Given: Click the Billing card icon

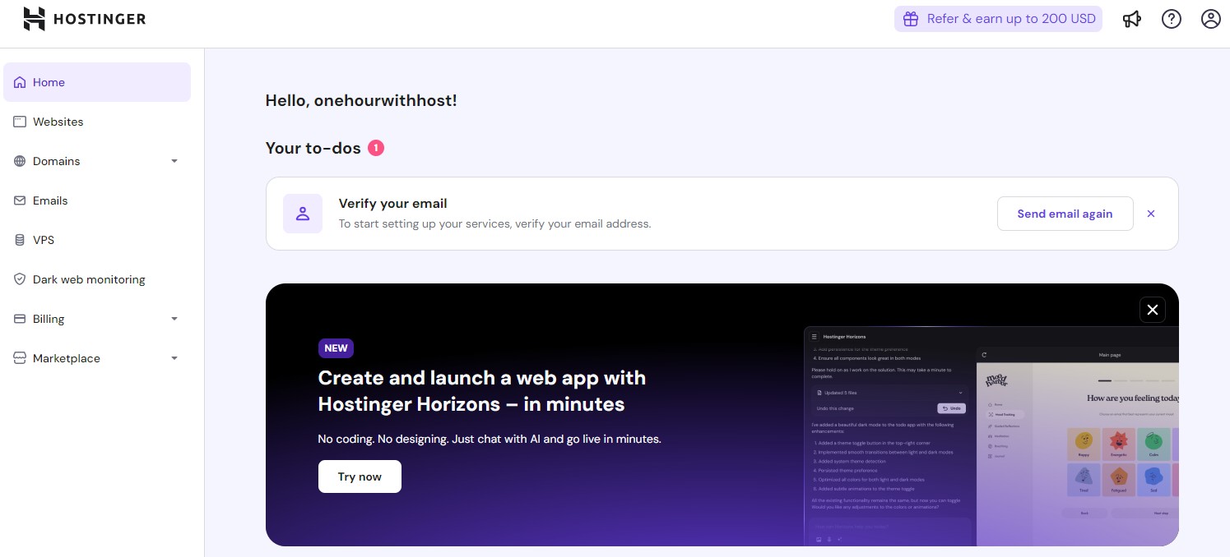Looking at the screenshot, I should coord(20,319).
